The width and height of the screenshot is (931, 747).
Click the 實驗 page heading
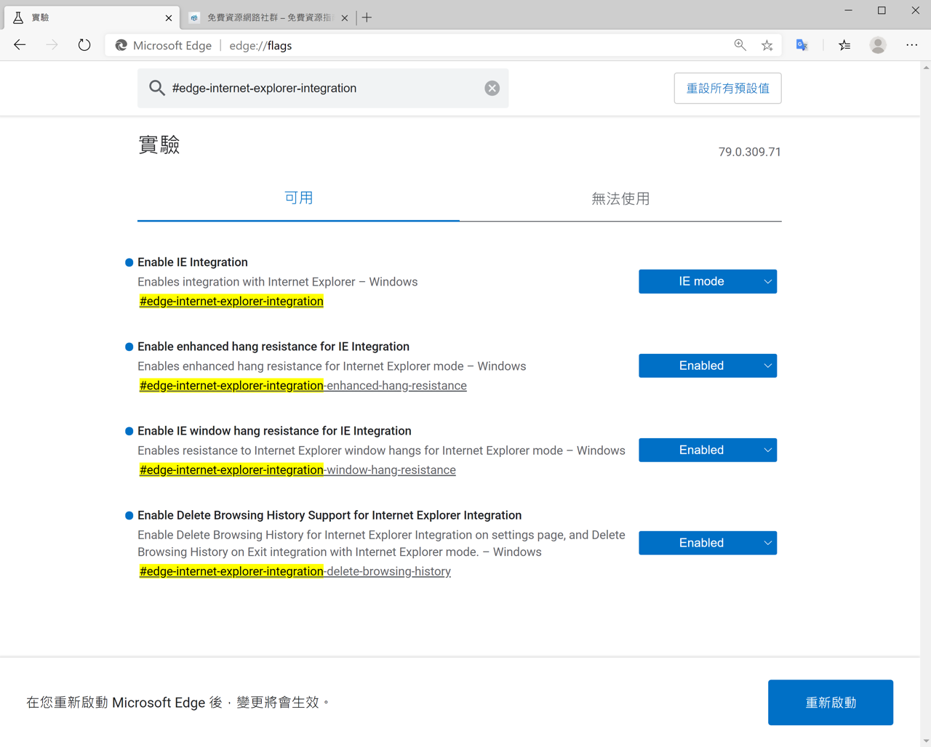pos(159,145)
